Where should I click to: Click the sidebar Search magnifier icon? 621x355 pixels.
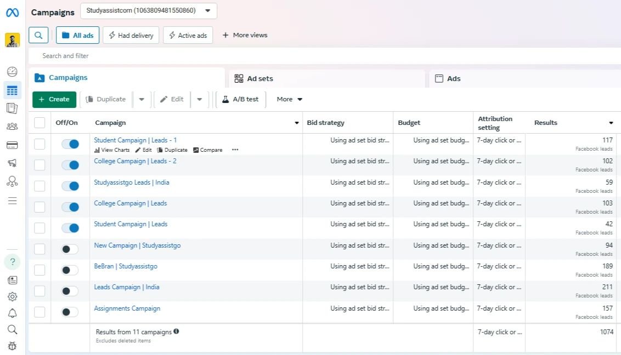point(12,330)
